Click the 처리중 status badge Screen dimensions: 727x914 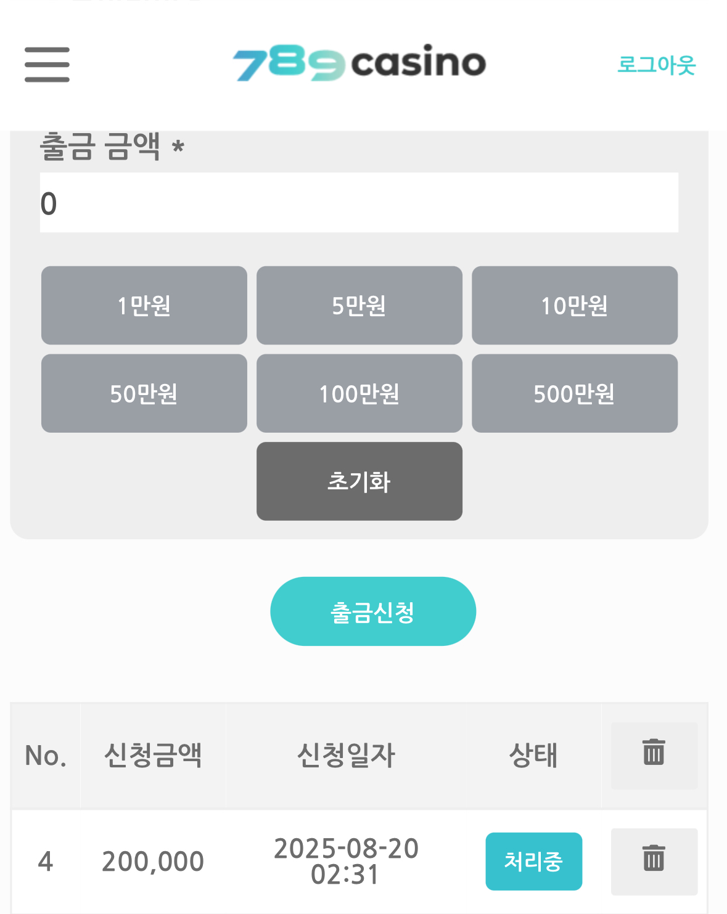click(534, 862)
